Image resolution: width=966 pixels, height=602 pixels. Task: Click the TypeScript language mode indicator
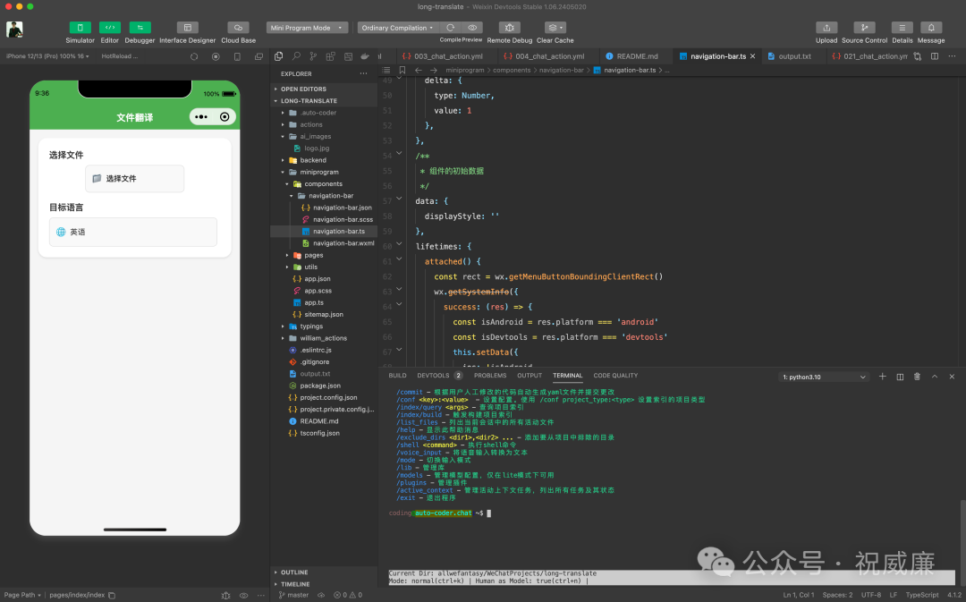tap(922, 595)
